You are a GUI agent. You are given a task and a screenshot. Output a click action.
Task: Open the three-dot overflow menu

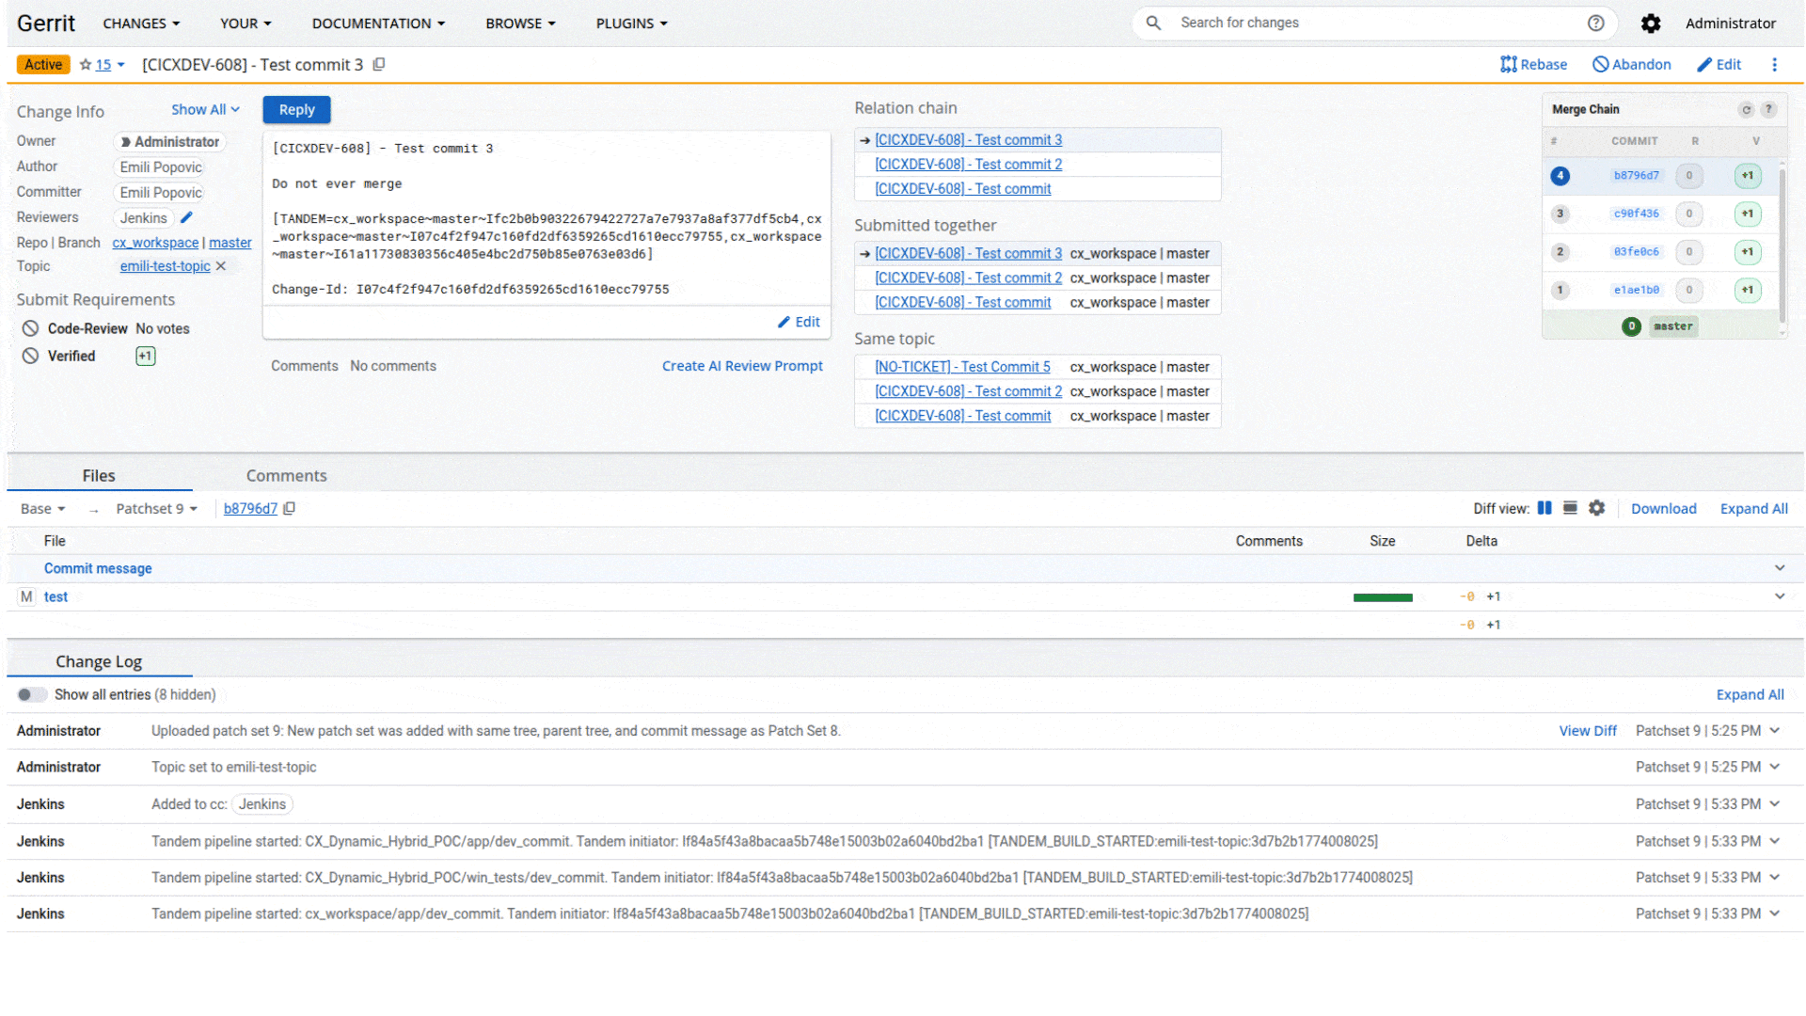coord(1775,64)
